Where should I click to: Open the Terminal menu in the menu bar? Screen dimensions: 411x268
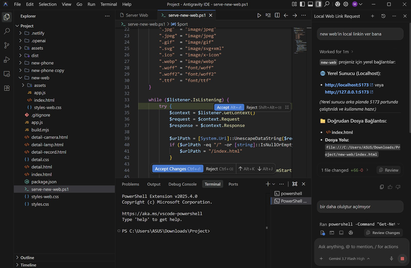point(109,4)
